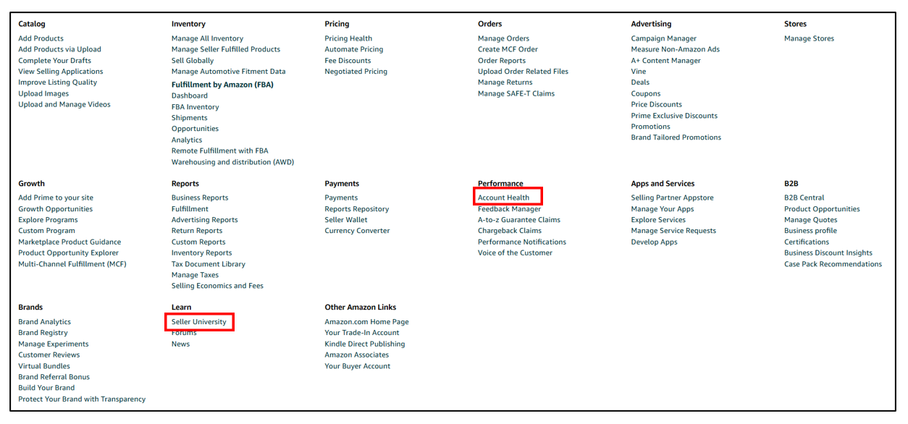Click Seller Wallet

(x=346, y=220)
